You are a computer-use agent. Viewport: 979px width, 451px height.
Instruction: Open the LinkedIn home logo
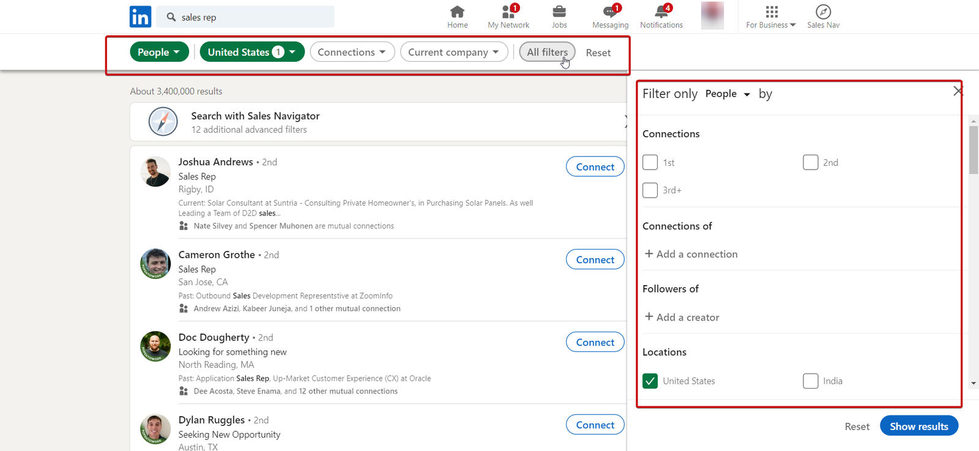point(140,17)
